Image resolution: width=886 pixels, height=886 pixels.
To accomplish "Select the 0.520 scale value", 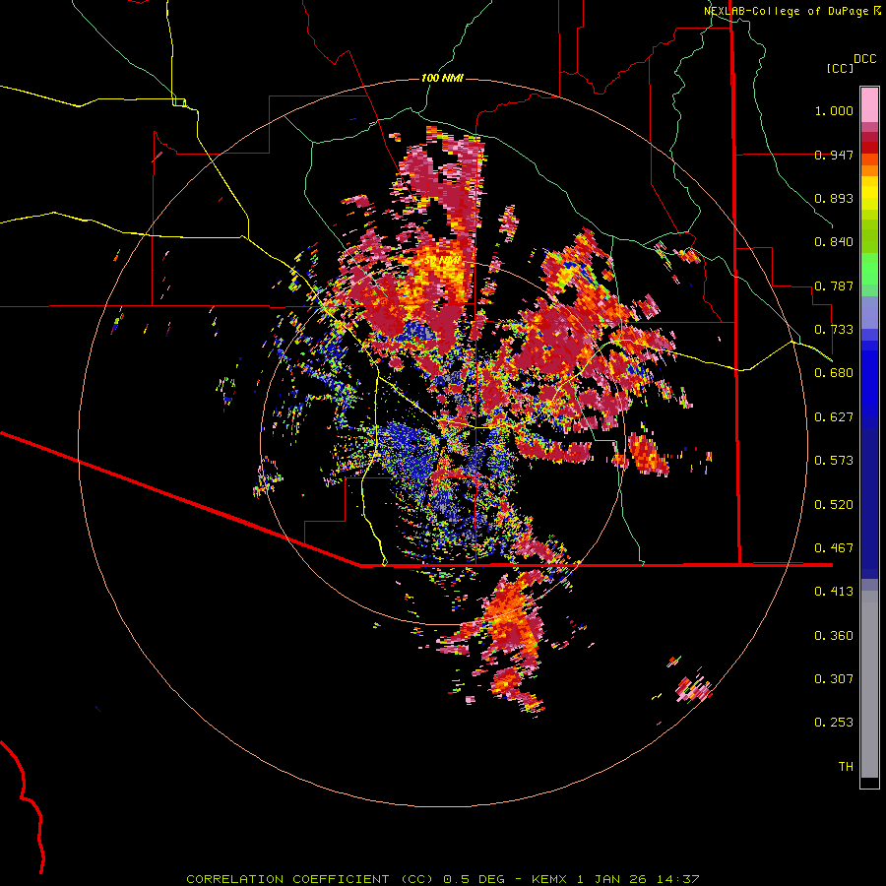I will pos(834,505).
